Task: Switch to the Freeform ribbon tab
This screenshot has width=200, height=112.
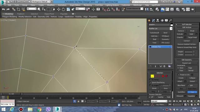Action: (x=21, y=14)
